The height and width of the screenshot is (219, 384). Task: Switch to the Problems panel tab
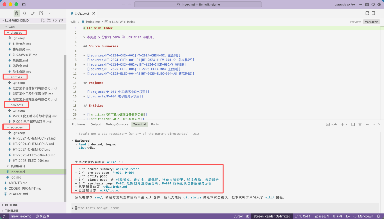tap(78, 124)
